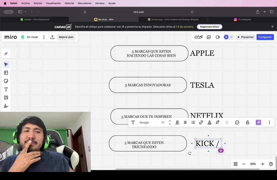The image size is (277, 180).
Task: Click the miro logo
Action: click(x=10, y=37)
